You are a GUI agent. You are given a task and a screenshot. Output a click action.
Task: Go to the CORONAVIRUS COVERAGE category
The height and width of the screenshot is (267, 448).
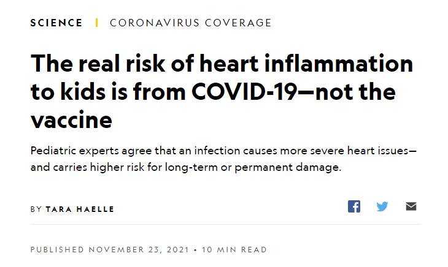[x=191, y=23]
